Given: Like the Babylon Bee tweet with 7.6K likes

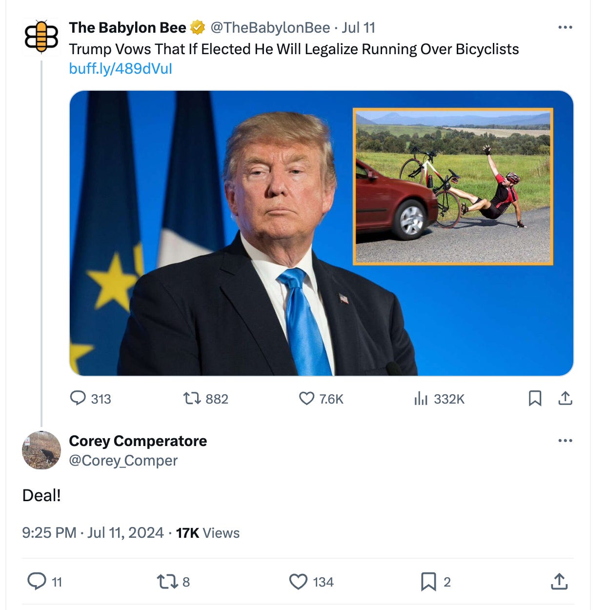Looking at the screenshot, I should click(306, 399).
